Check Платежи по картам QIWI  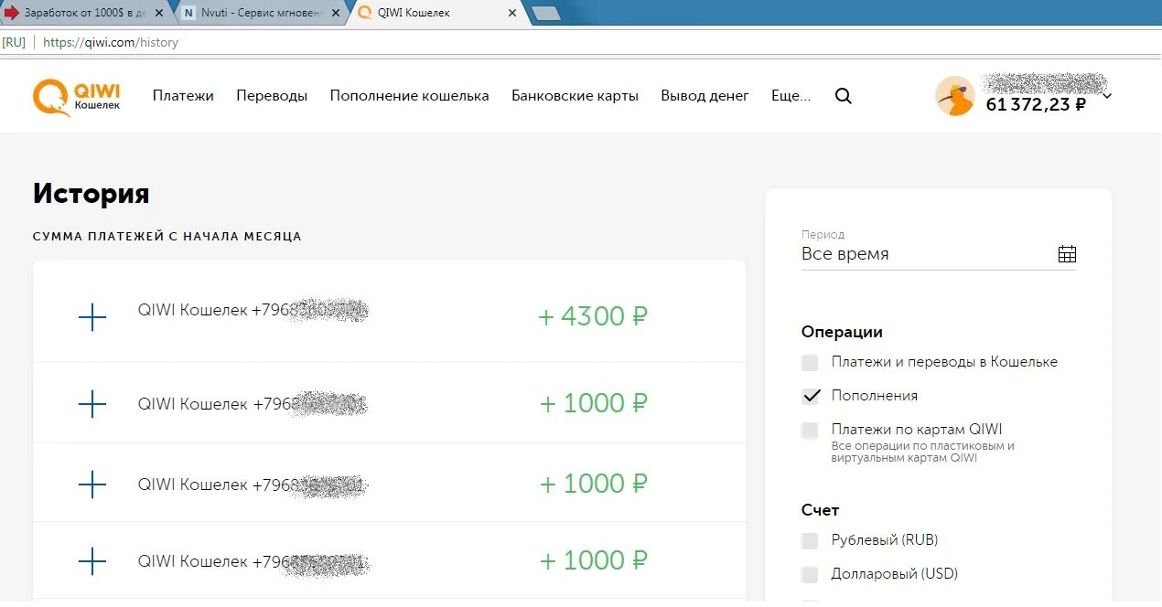[810, 431]
